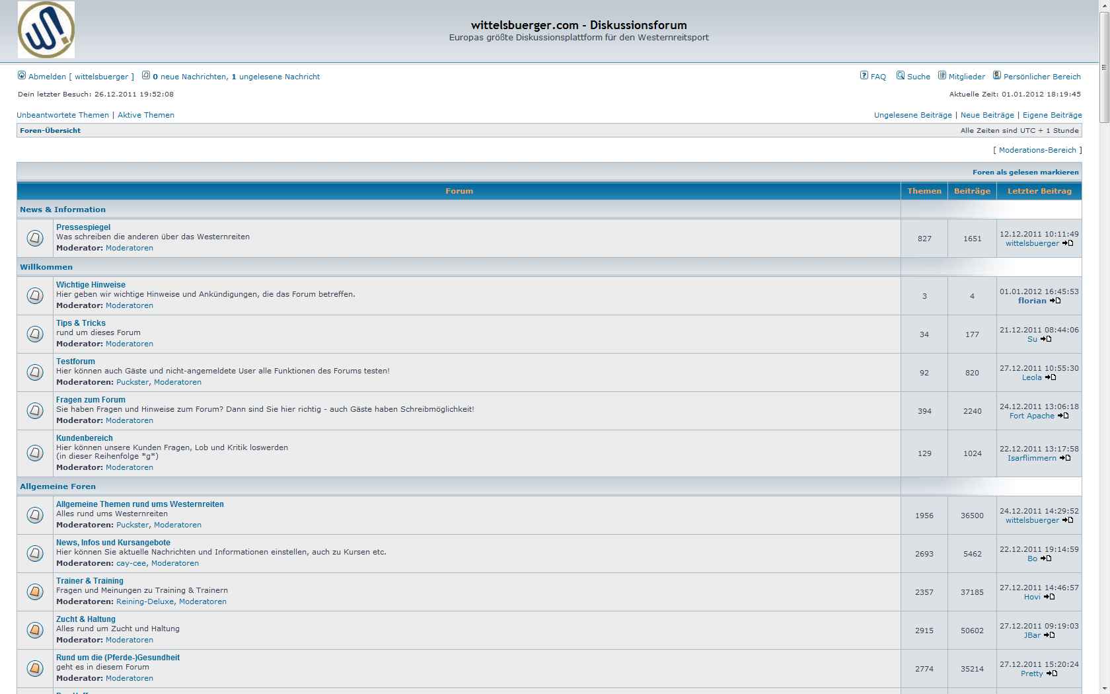Viewport: 1110px width, 694px height.
Task: Click the wittelsbuerger logo image
Action: 46,30
